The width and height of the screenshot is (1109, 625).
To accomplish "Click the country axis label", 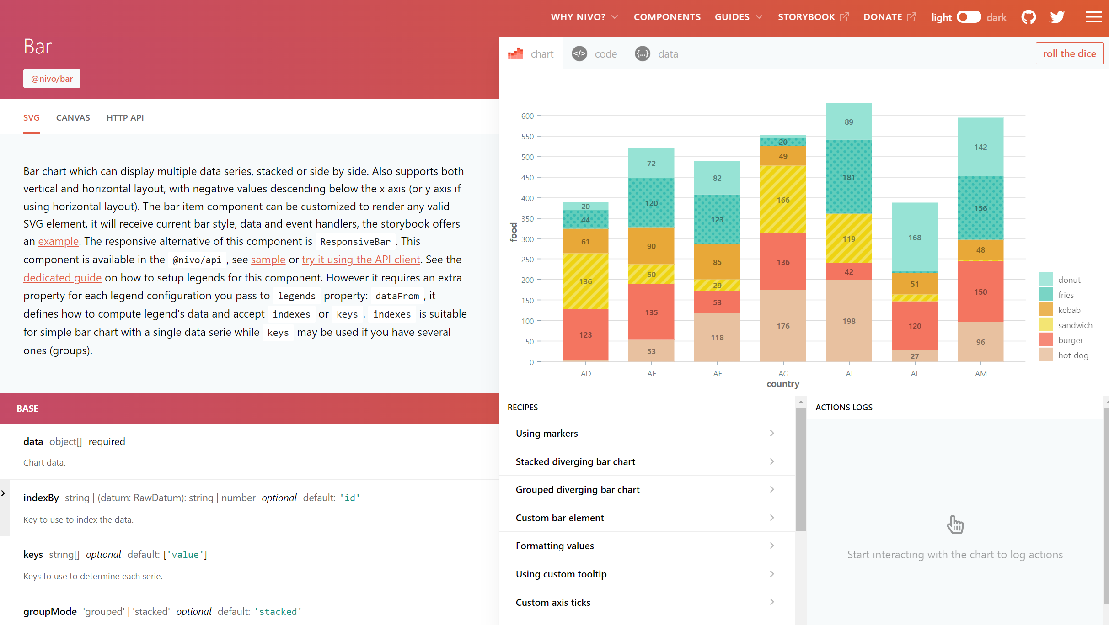I will click(783, 384).
